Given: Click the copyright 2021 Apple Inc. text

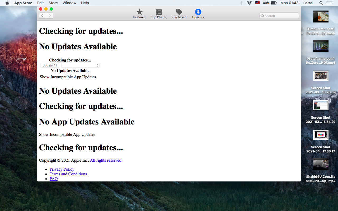Looking at the screenshot, I should (64, 160).
